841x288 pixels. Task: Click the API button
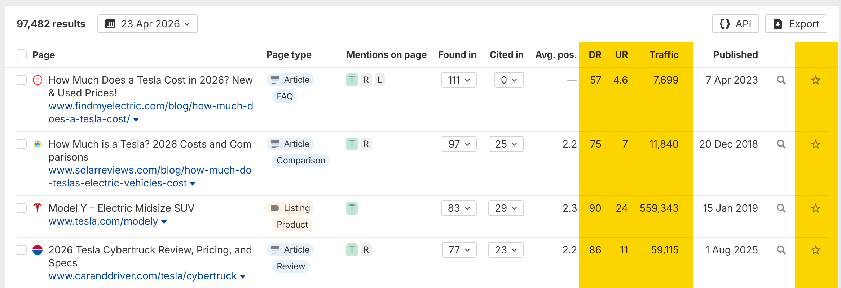tap(735, 24)
